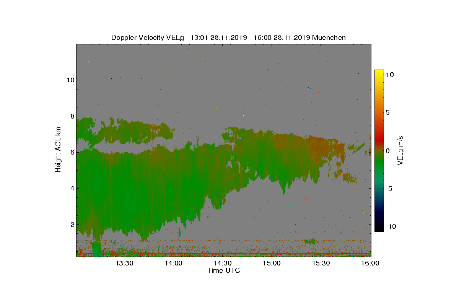The height and width of the screenshot is (306, 459).
Task: Click the height tick label 8
Action: [x=72, y=116]
